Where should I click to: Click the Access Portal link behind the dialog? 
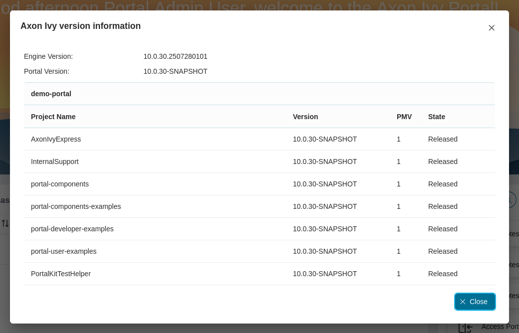tap(501, 327)
